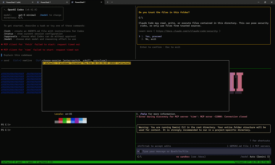Click the /init command in Codex

[x=8, y=31]
